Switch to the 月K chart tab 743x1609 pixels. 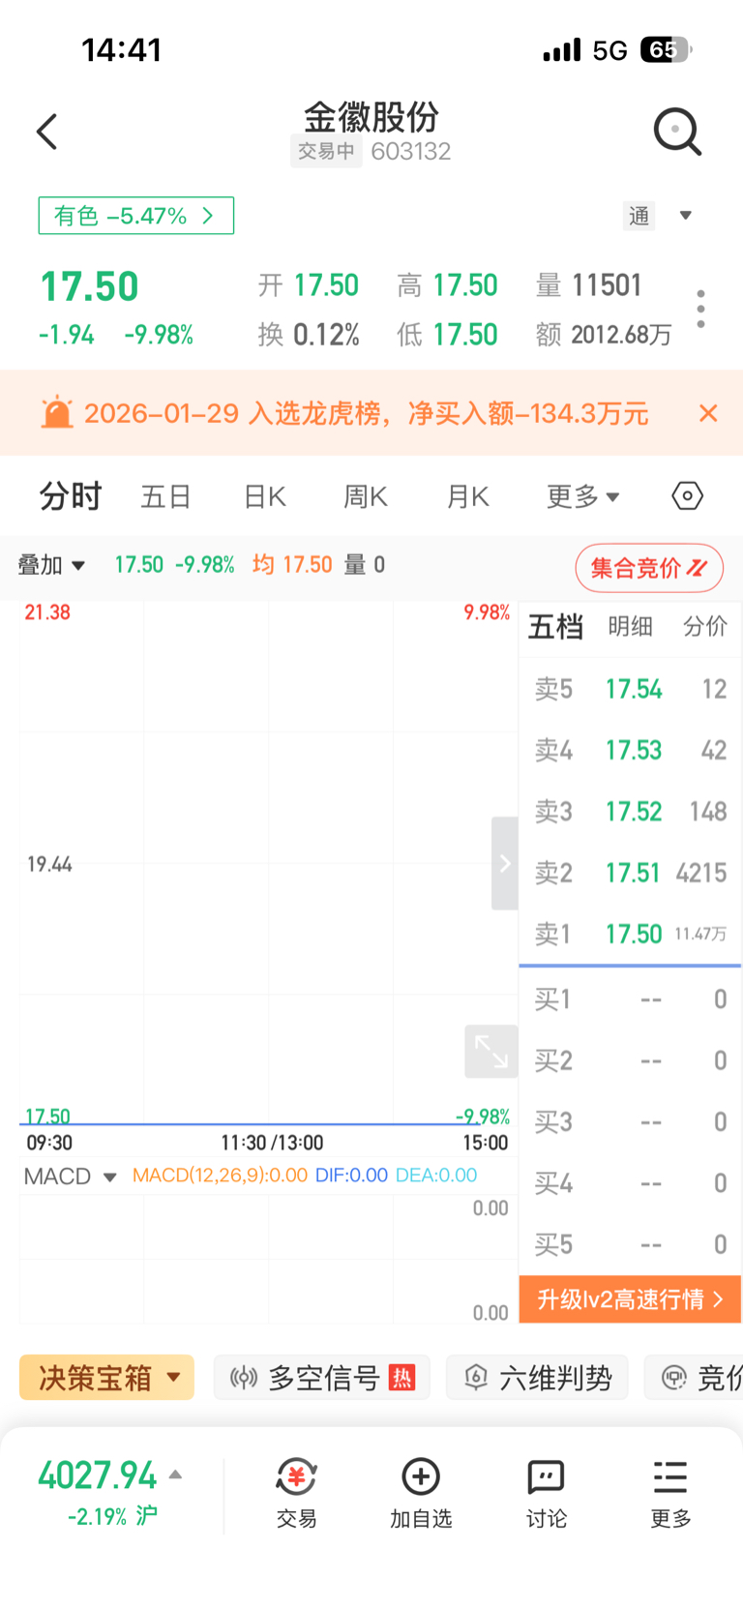(x=467, y=496)
